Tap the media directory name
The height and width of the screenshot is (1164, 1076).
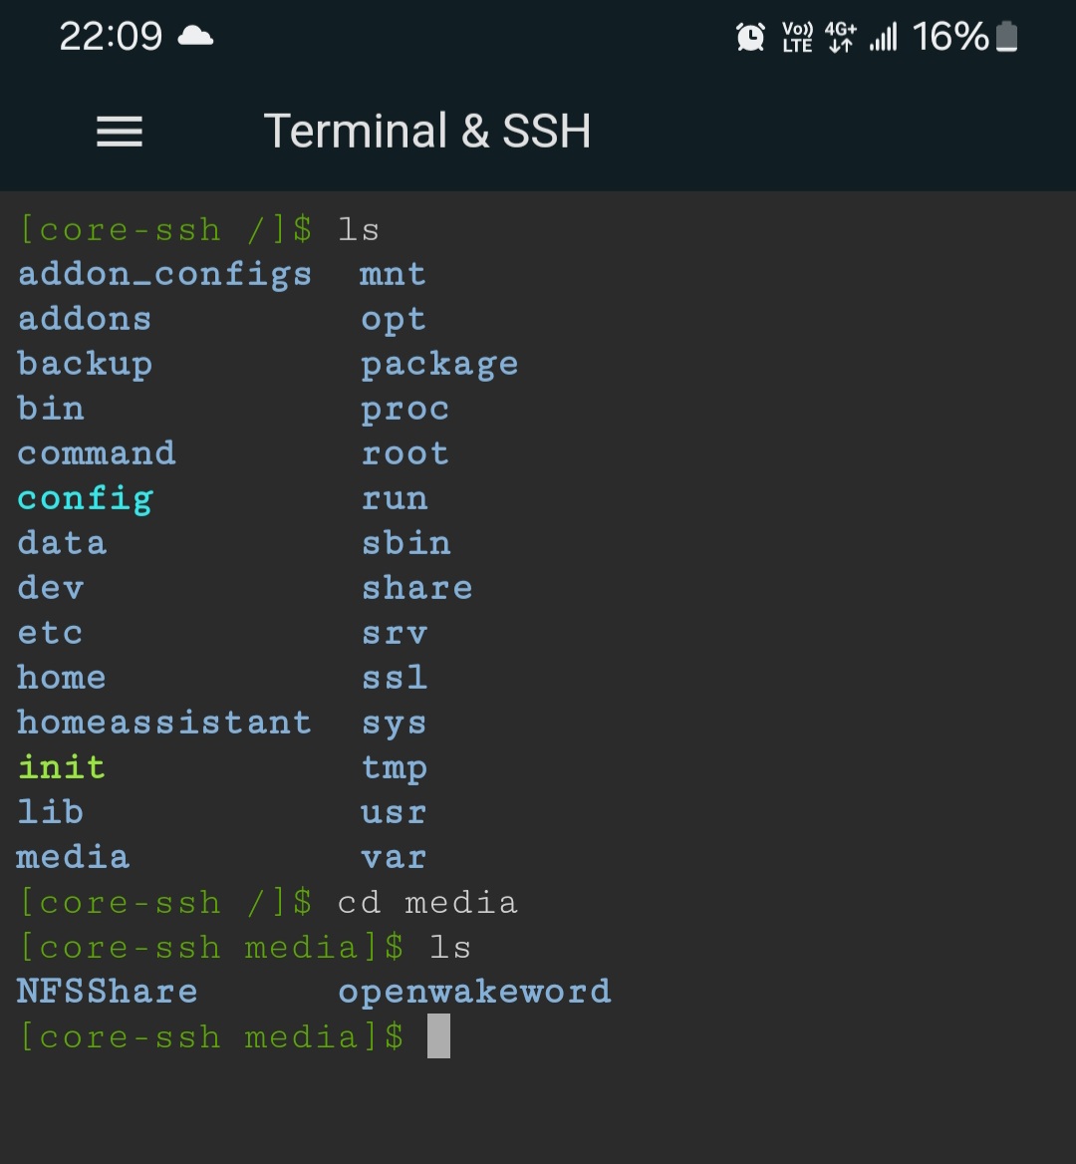click(73, 856)
